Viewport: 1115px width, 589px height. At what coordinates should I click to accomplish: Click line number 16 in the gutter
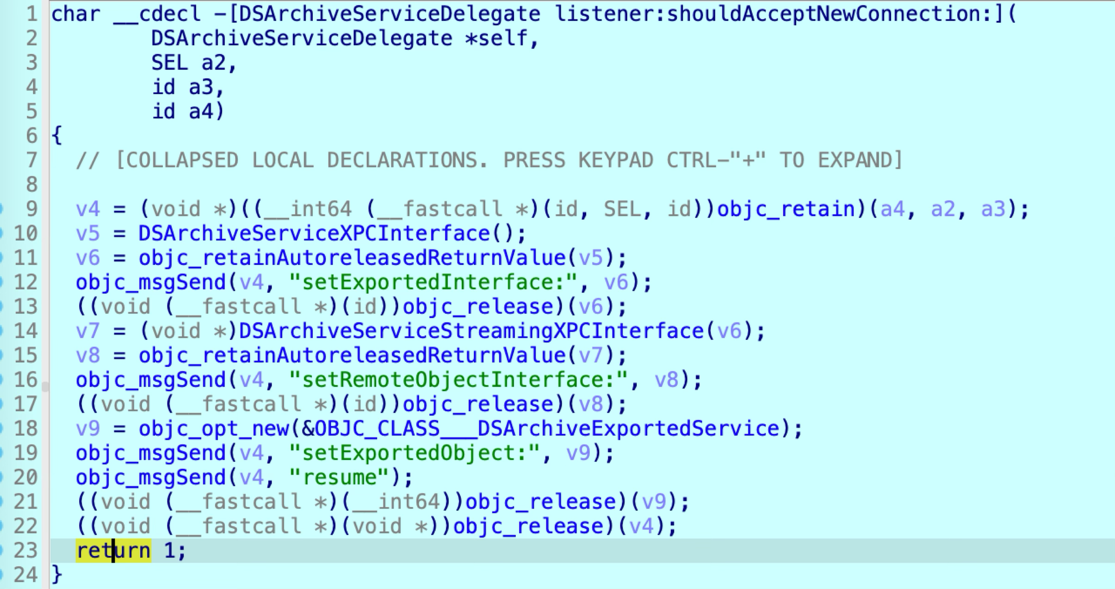(25, 380)
